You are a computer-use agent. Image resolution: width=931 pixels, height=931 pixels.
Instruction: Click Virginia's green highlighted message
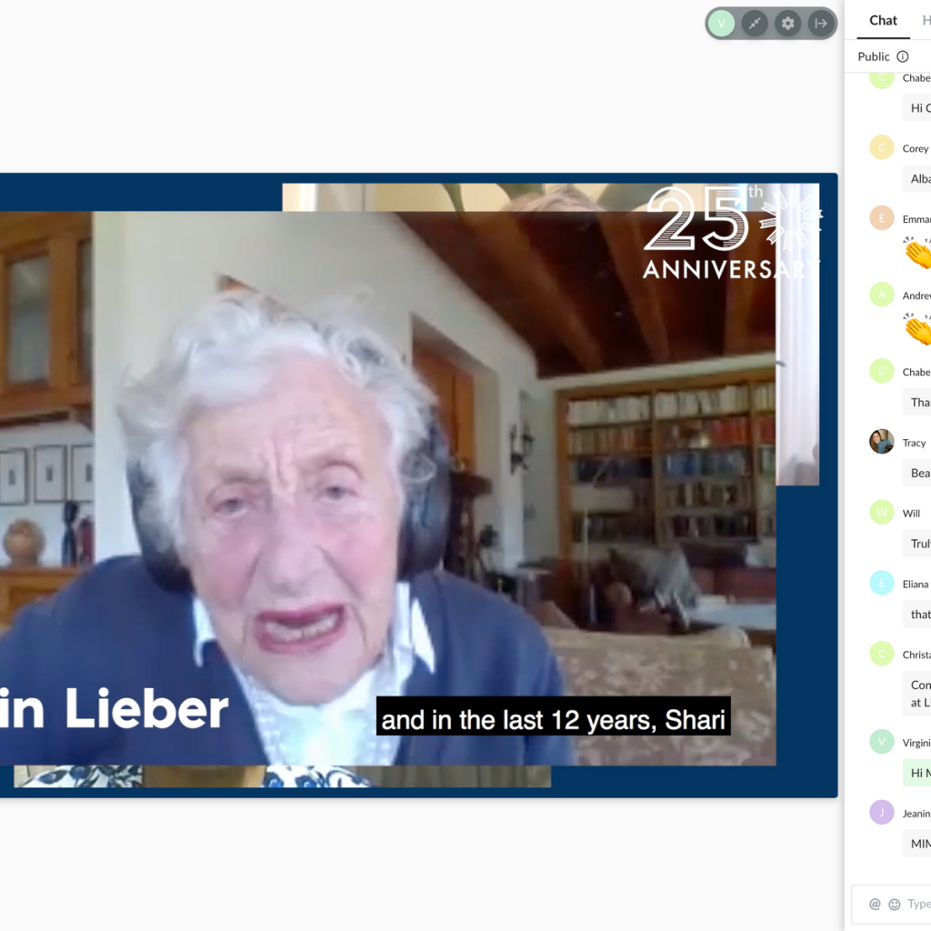tap(917, 773)
